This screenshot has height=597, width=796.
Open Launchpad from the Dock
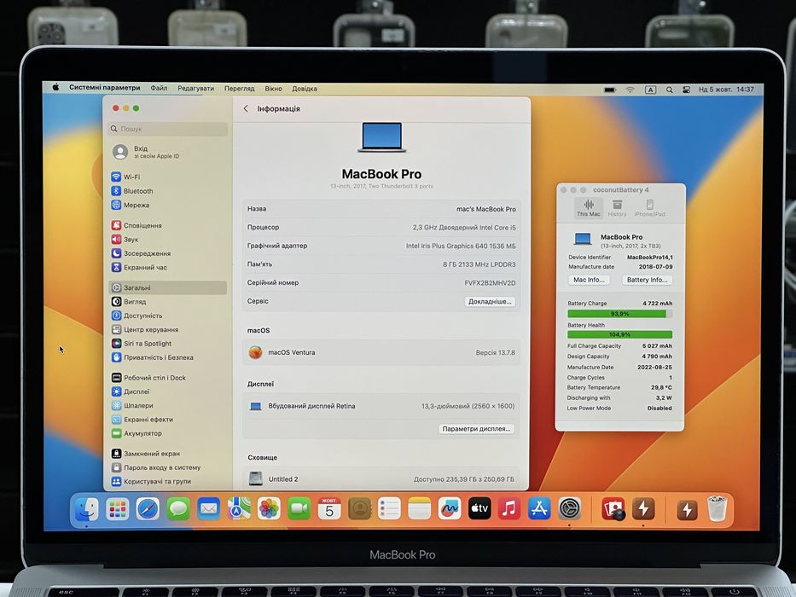click(117, 508)
